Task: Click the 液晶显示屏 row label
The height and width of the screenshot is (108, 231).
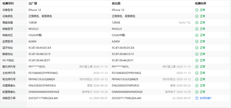Action: coord(9,98)
